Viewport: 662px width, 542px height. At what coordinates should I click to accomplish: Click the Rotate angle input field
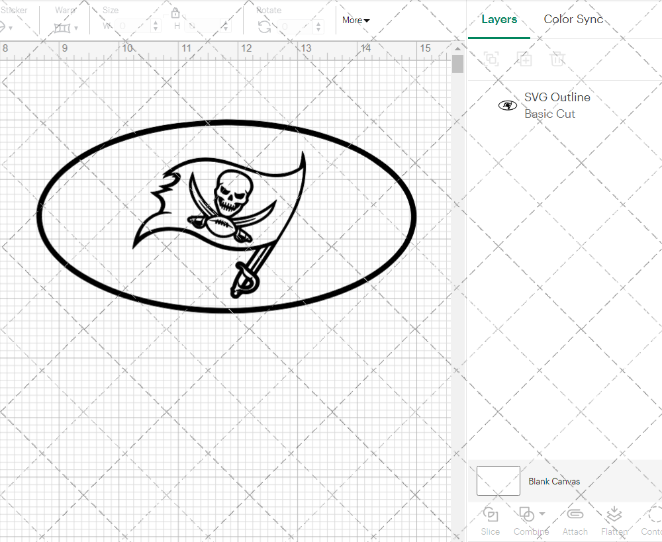[x=295, y=27]
